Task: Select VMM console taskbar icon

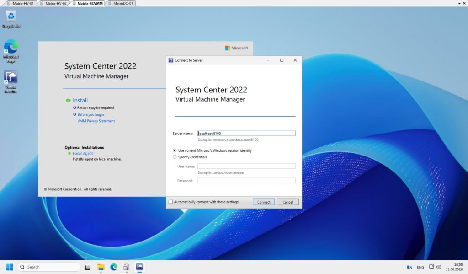Action: click(139, 267)
